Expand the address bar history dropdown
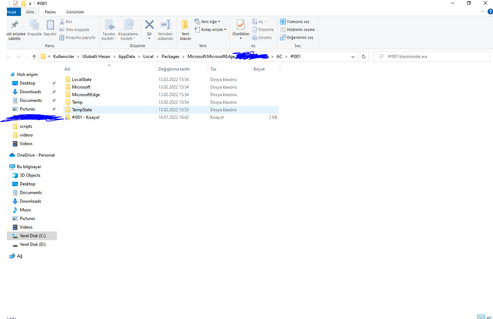This screenshot has width=493, height=319. tap(353, 57)
